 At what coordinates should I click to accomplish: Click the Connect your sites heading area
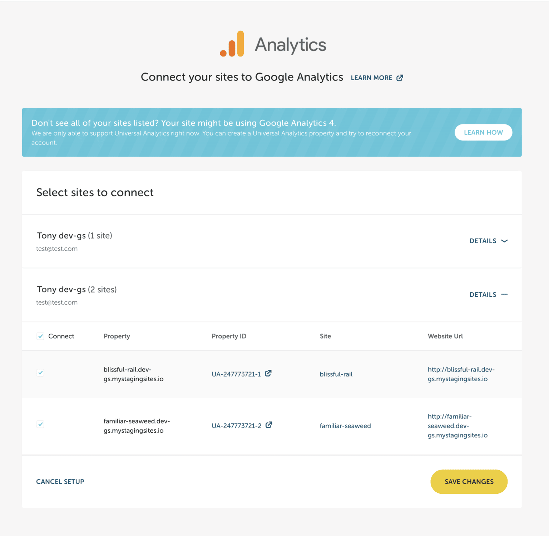(242, 77)
